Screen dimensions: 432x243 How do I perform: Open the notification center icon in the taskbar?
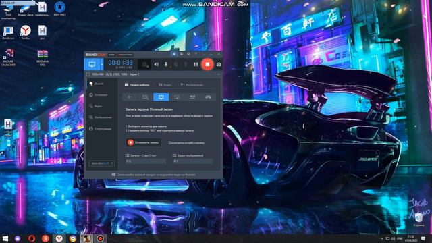pos(423,238)
